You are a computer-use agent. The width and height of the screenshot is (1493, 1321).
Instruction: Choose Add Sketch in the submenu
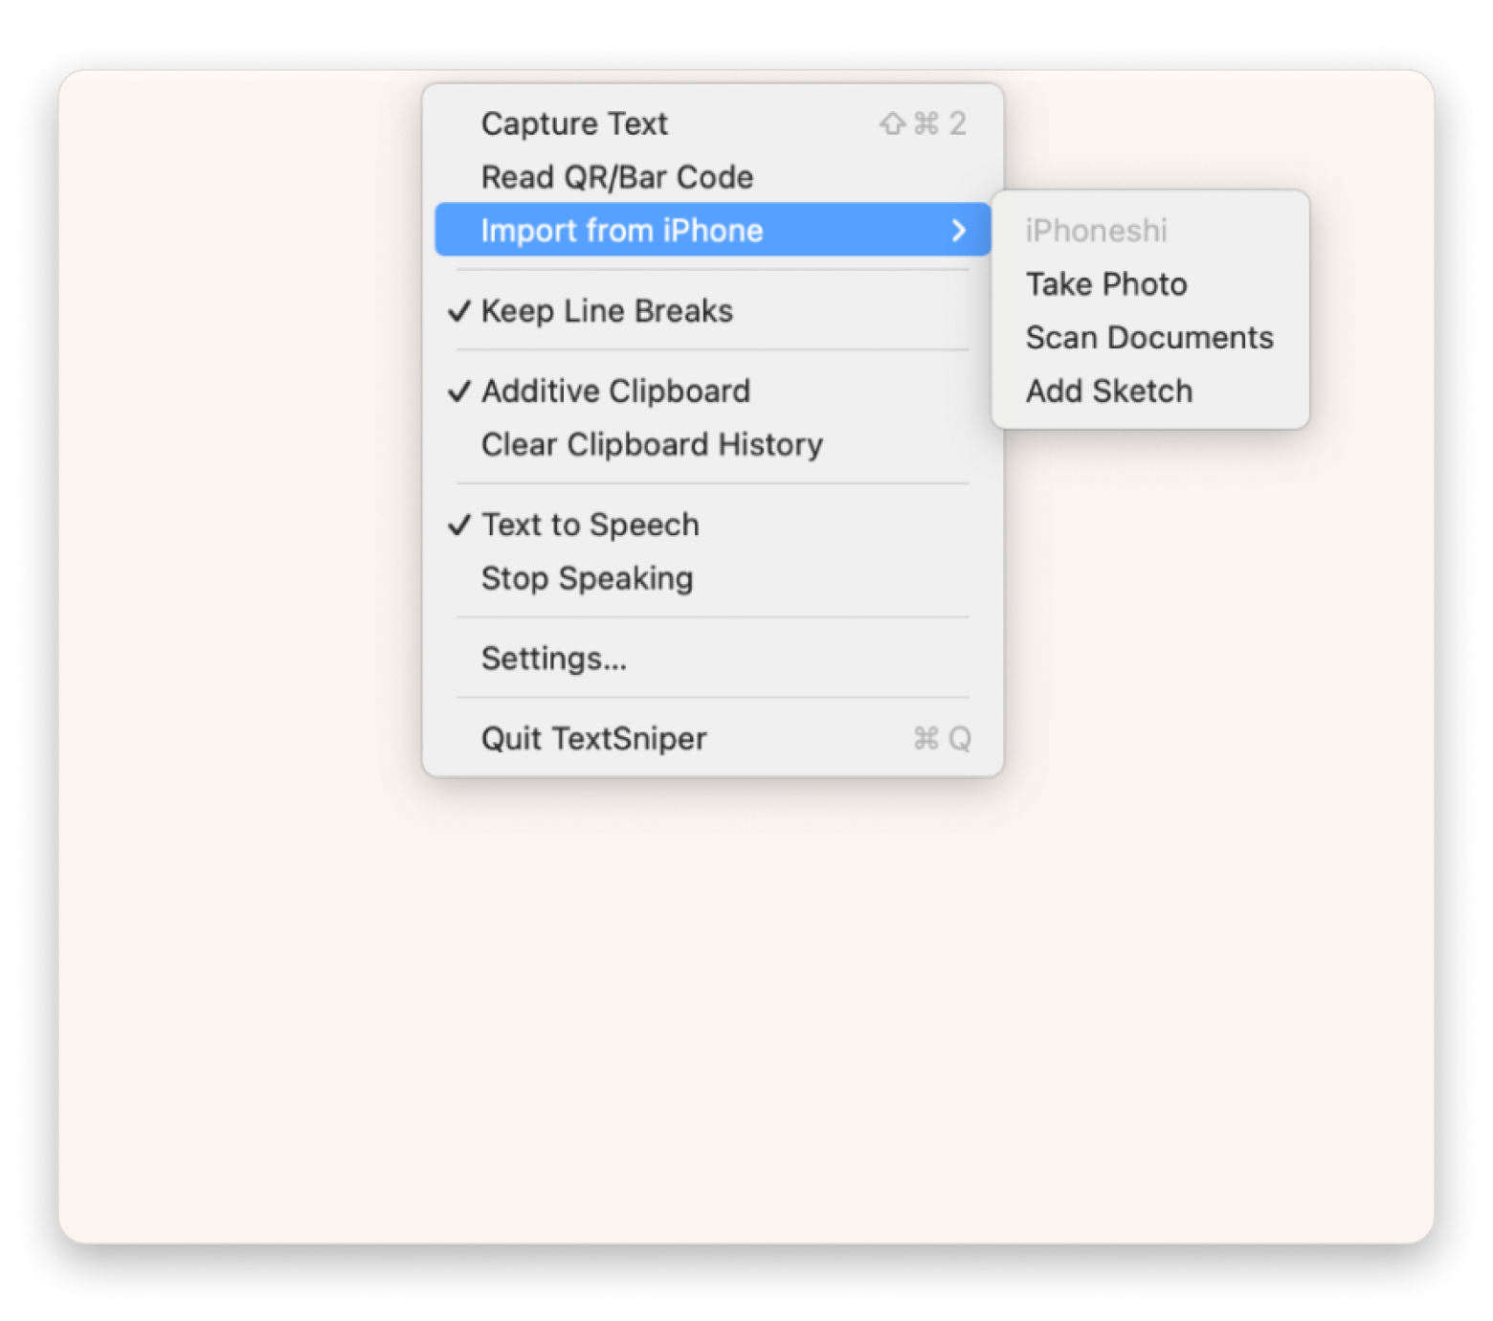(1109, 392)
